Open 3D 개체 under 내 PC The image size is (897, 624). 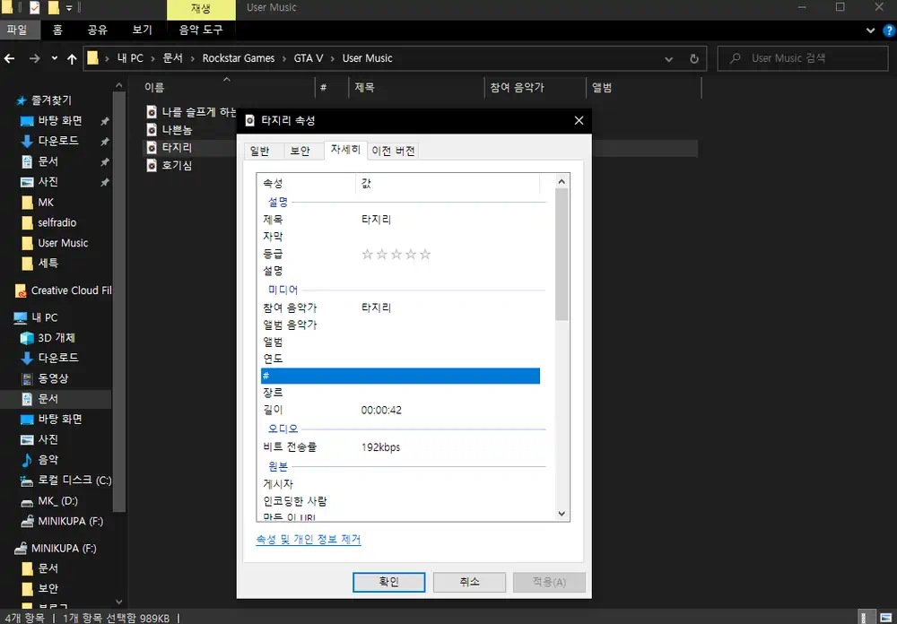[56, 338]
